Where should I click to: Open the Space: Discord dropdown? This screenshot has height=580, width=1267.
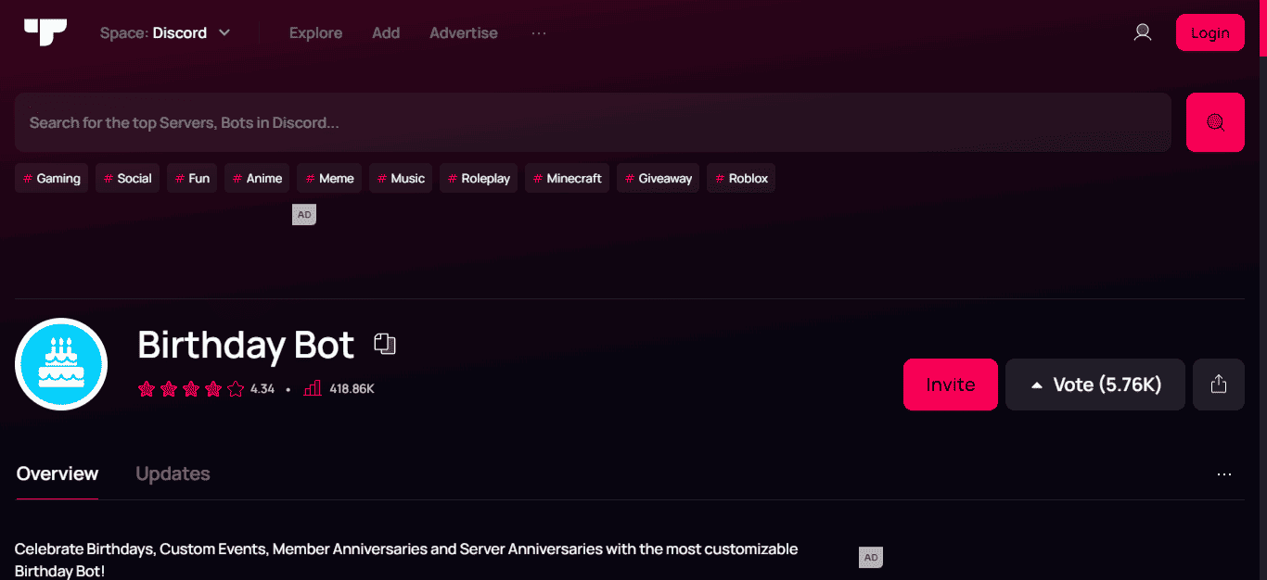coord(165,32)
